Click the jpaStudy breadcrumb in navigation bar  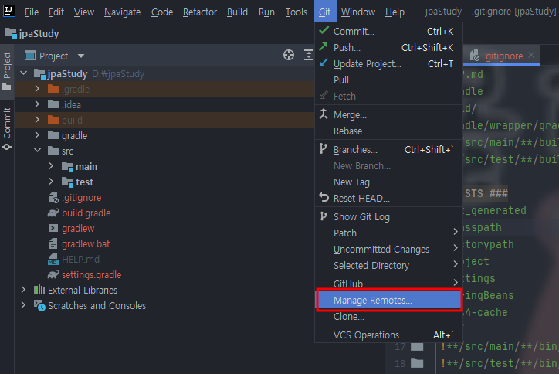(x=32, y=34)
